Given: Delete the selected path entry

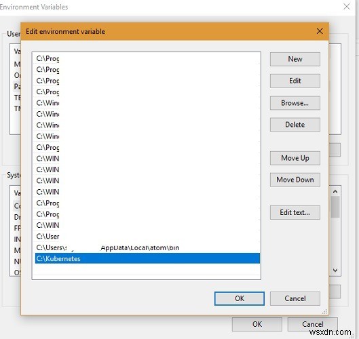Looking at the screenshot, I should (295, 125).
